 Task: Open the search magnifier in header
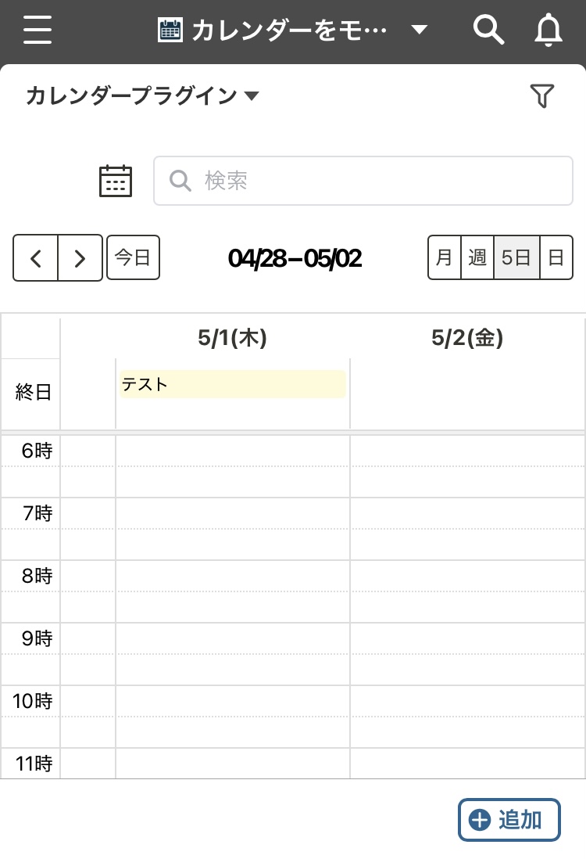tap(488, 29)
